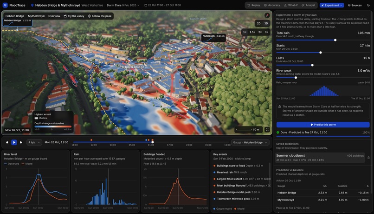374x214 pixels.
Task: Open the Sources panel
Action: (x=355, y=5)
